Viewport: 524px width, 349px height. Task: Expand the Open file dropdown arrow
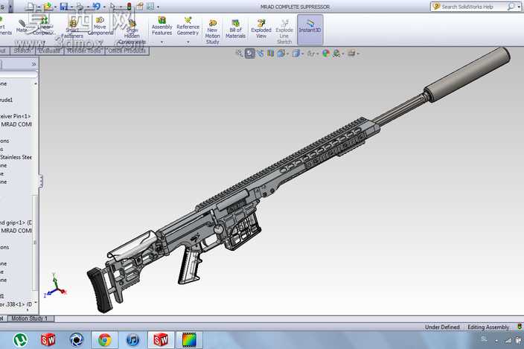point(56,7)
